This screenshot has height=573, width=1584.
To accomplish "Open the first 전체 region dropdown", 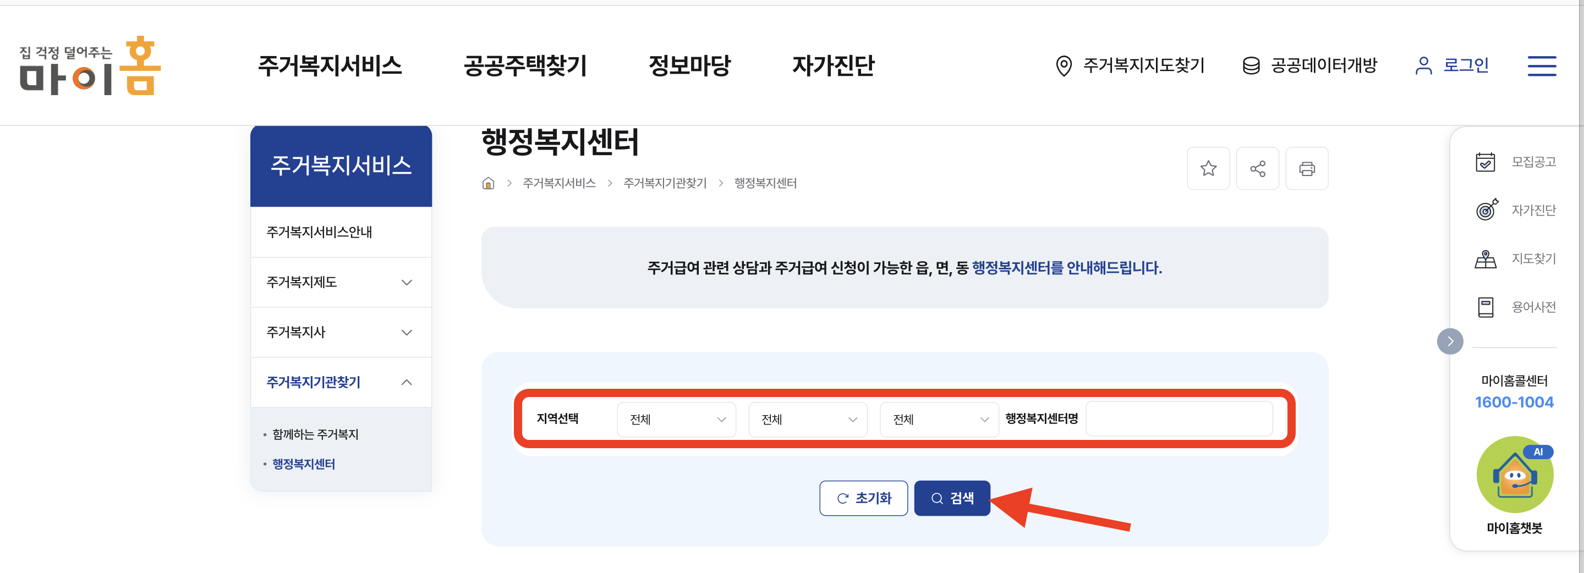I will point(676,419).
